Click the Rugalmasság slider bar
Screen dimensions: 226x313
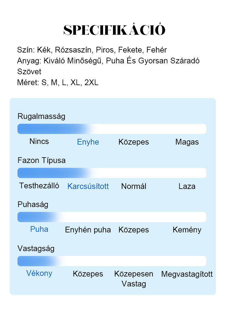coord(112,129)
